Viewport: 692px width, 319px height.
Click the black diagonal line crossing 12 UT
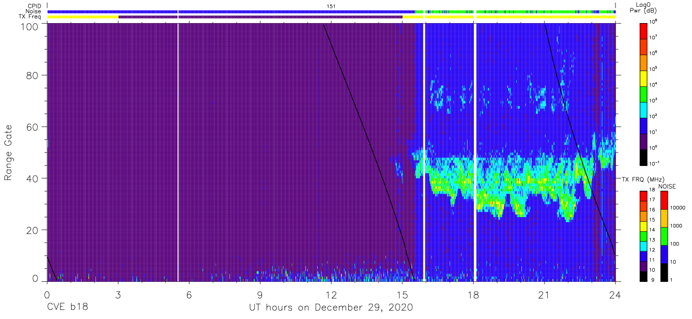369,152
